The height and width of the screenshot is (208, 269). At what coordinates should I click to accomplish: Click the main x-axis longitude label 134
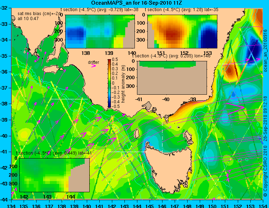[11, 205]
